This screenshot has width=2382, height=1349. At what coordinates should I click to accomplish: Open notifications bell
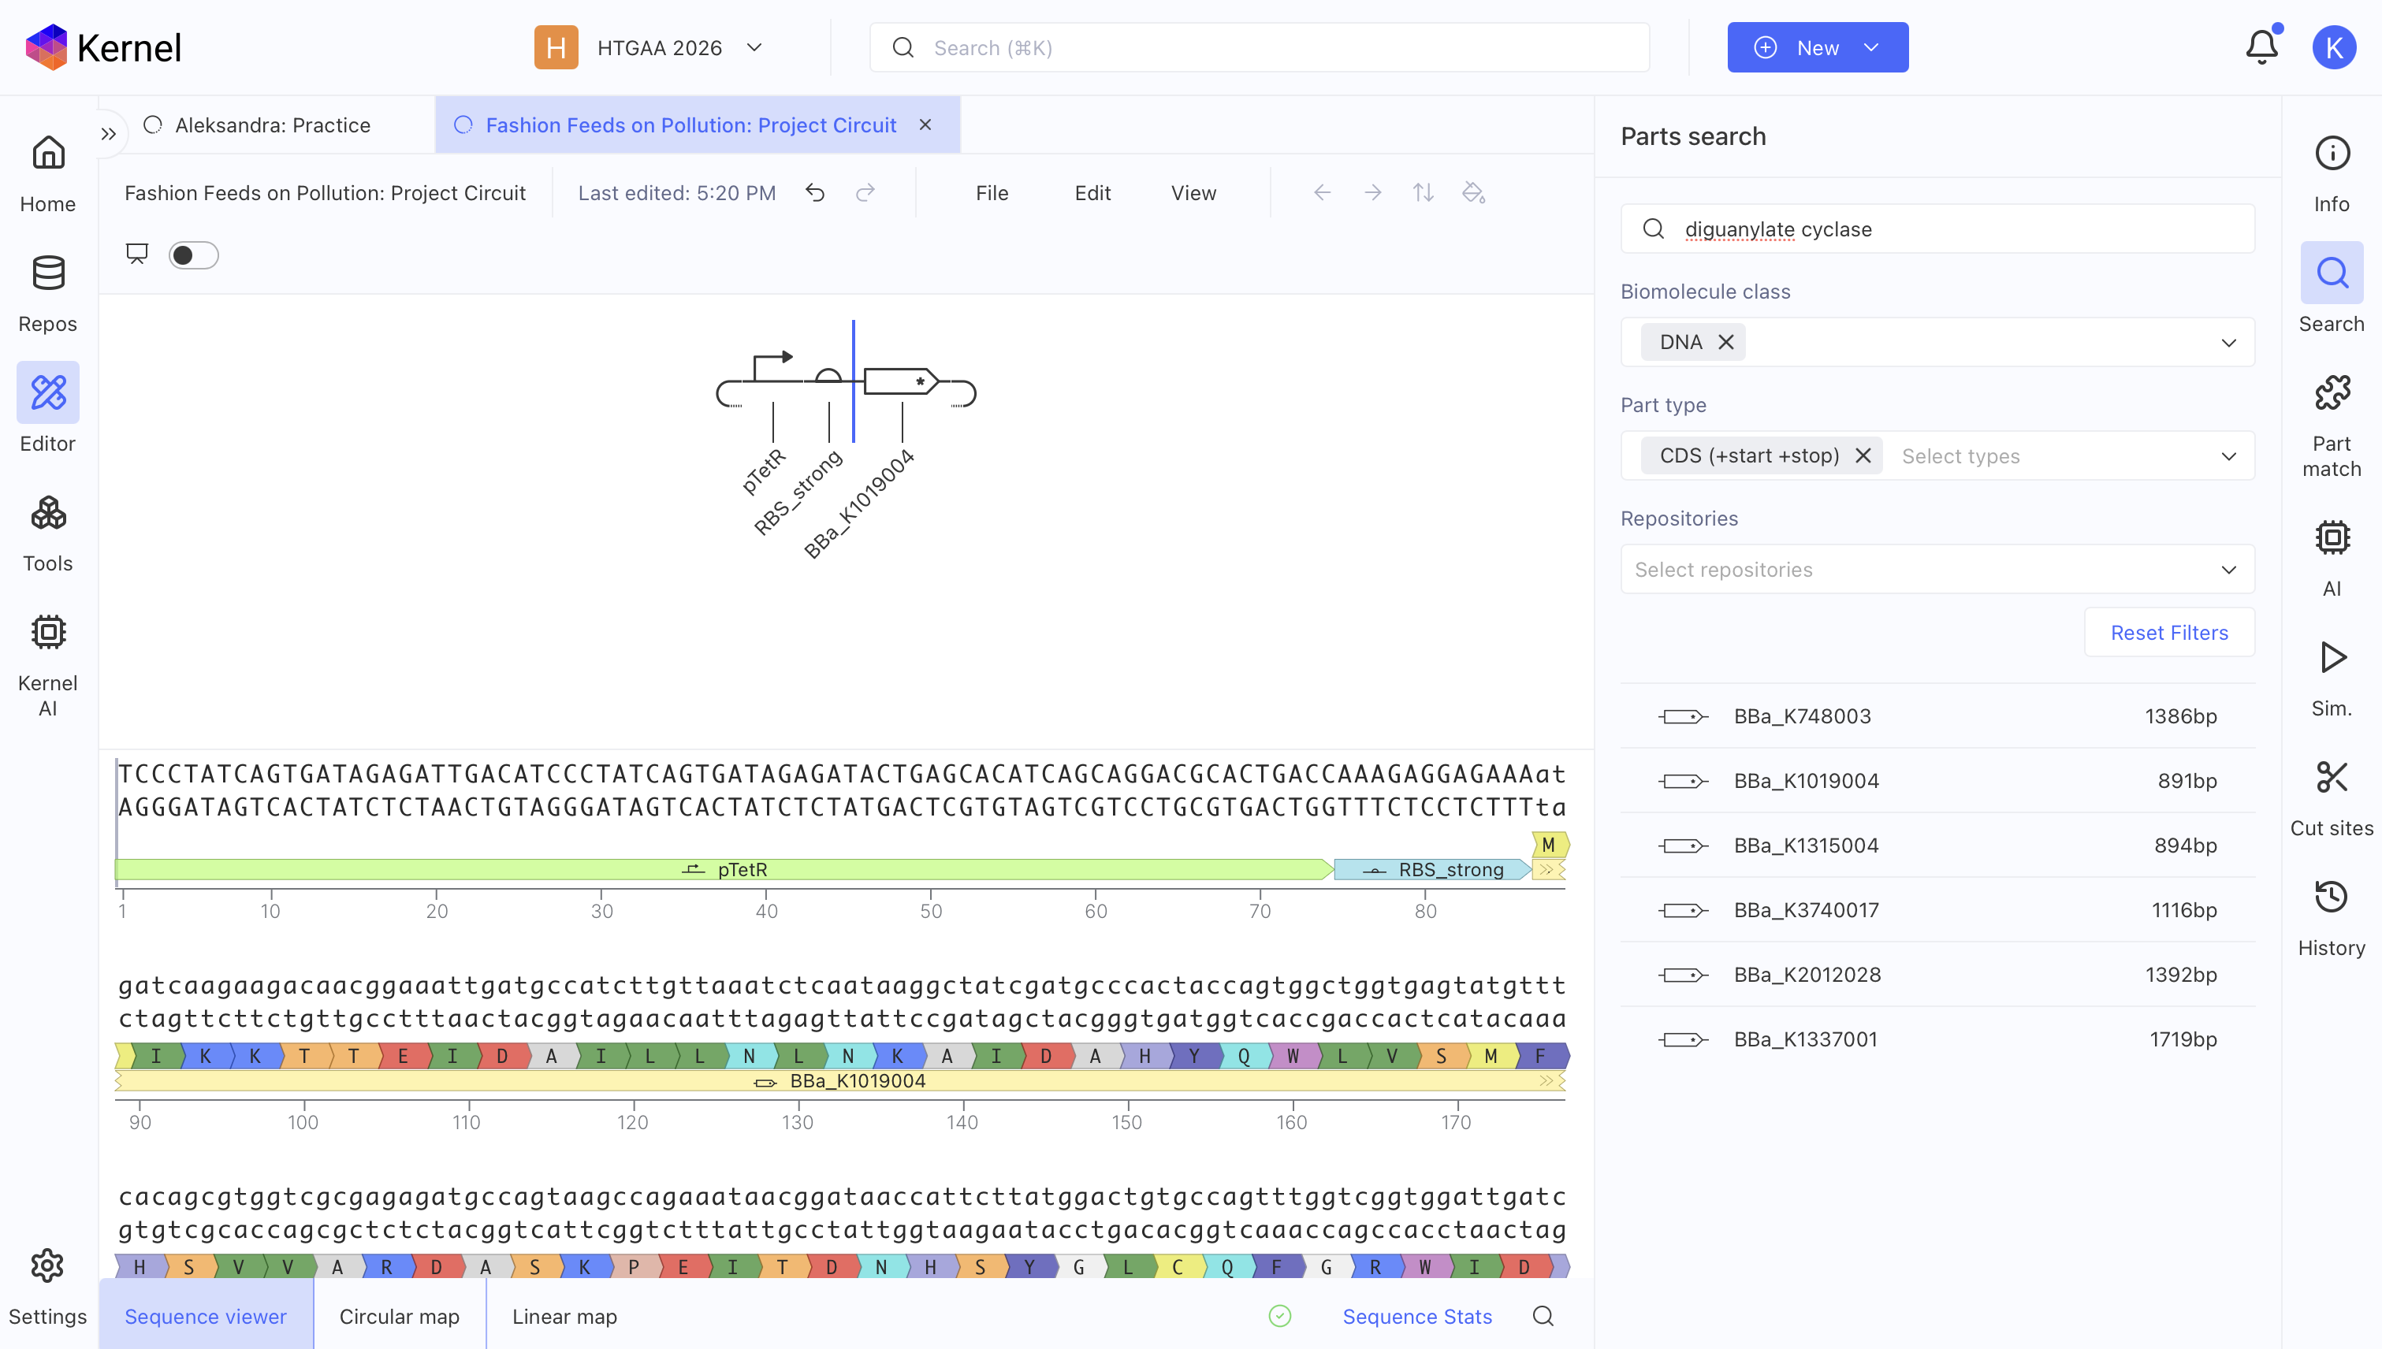tap(2261, 47)
